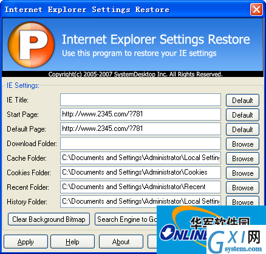This screenshot has width=266, height=254.
Task: Reset Start Page with its Default button
Action: click(x=242, y=115)
